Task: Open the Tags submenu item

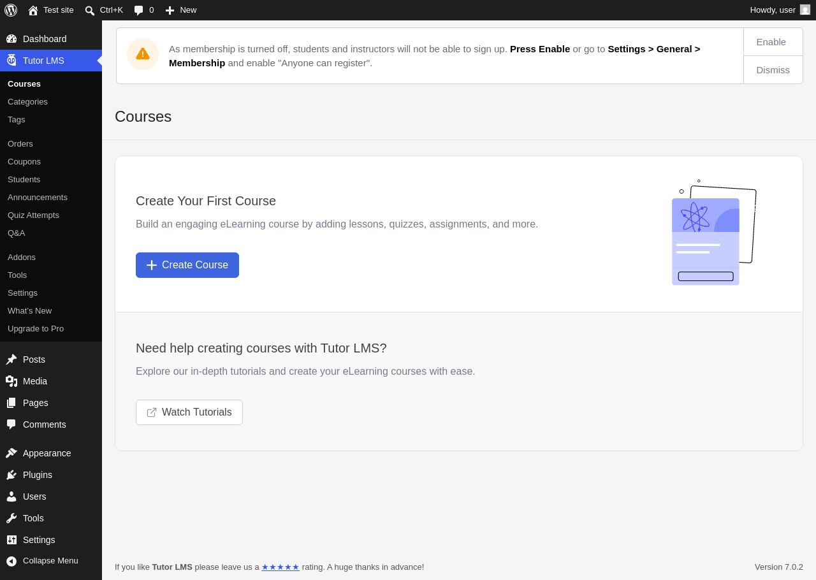Action: point(17,119)
